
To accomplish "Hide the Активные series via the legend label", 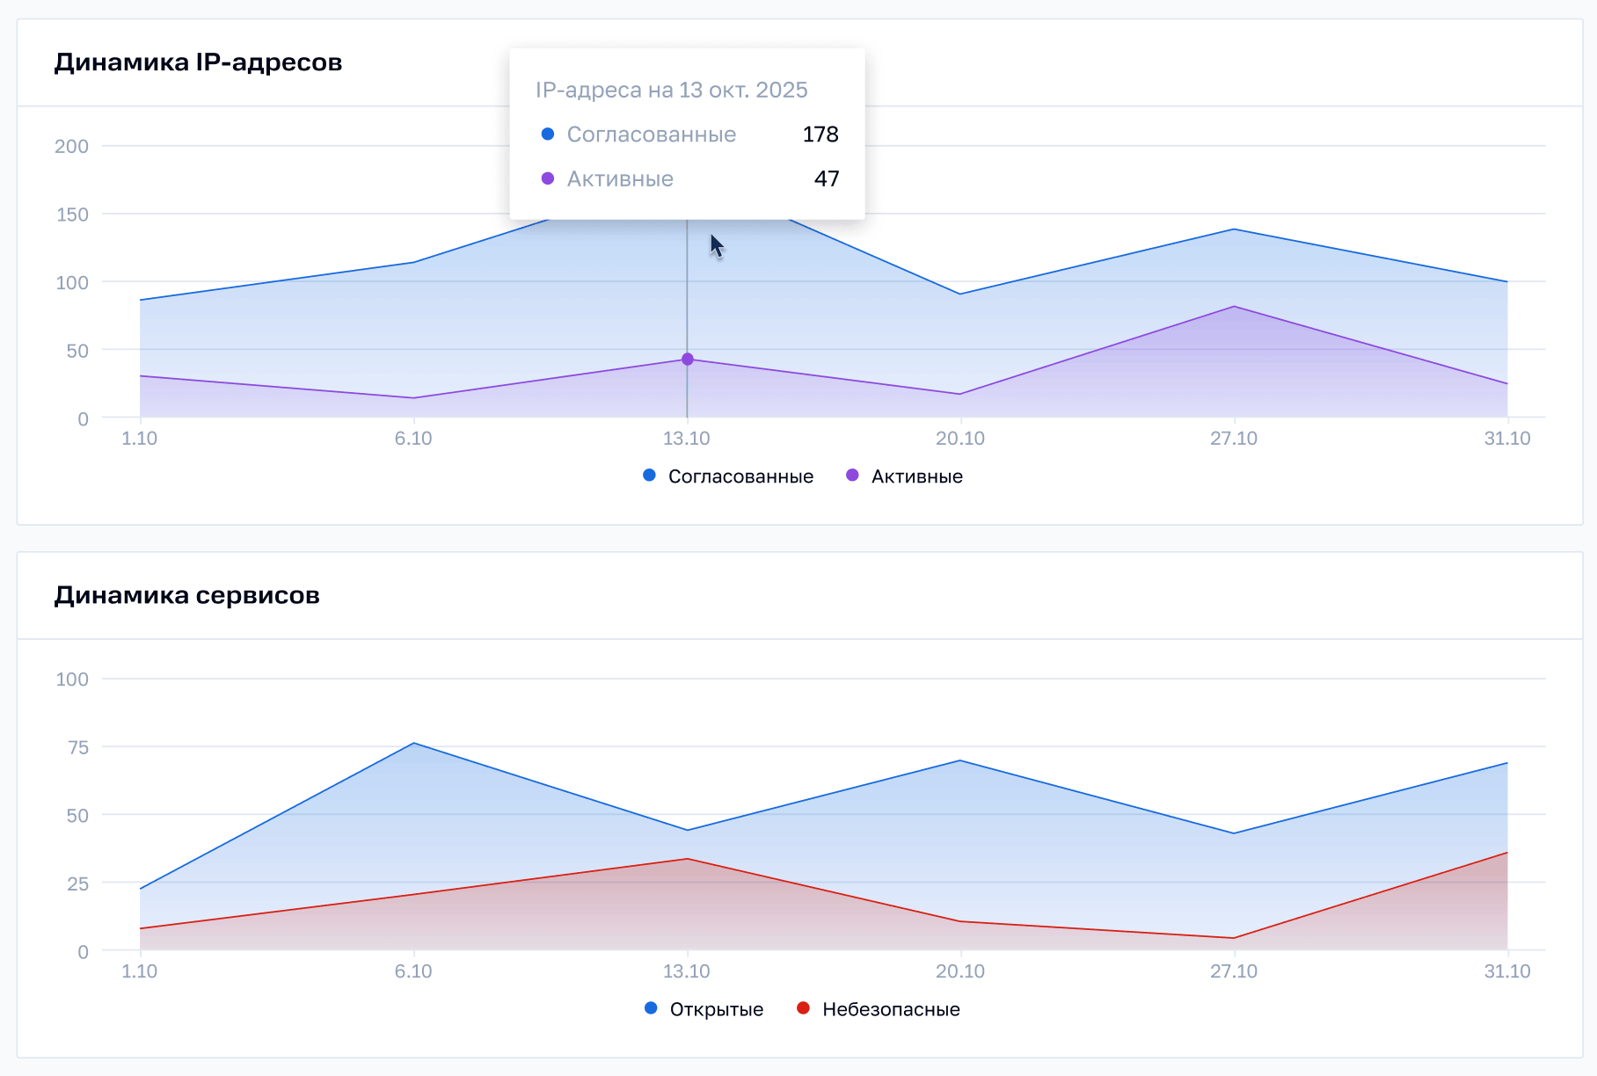I will pyautogui.click(x=916, y=476).
